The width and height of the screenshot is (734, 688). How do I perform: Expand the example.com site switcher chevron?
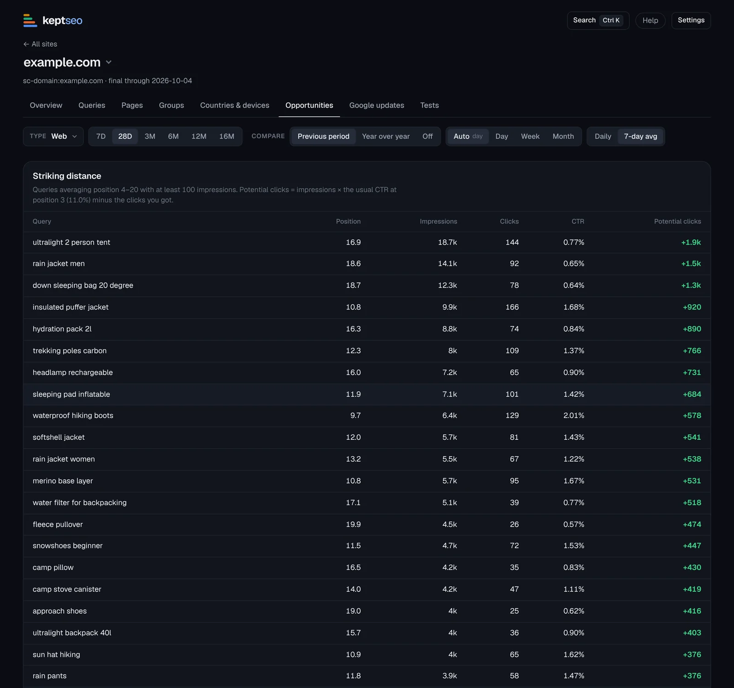[109, 62]
